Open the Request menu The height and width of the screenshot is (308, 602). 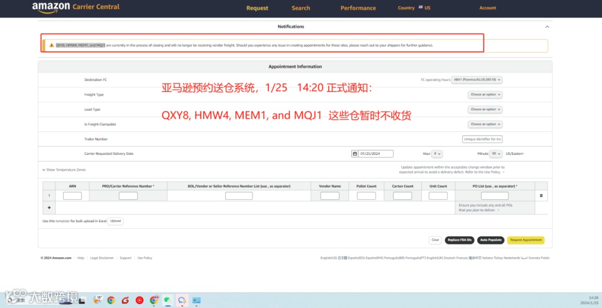[257, 8]
